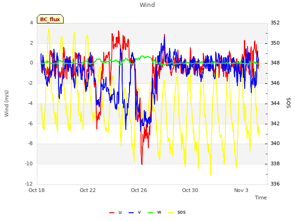
Task: Click the "sos" right axis title
Action: click(x=289, y=103)
